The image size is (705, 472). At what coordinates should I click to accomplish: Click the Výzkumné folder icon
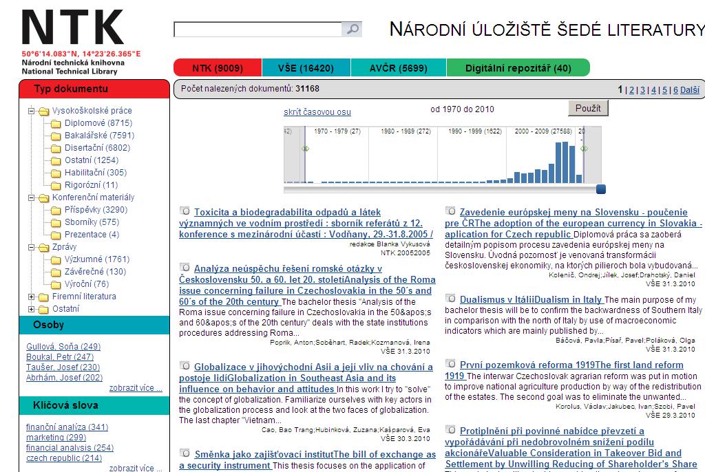56,259
